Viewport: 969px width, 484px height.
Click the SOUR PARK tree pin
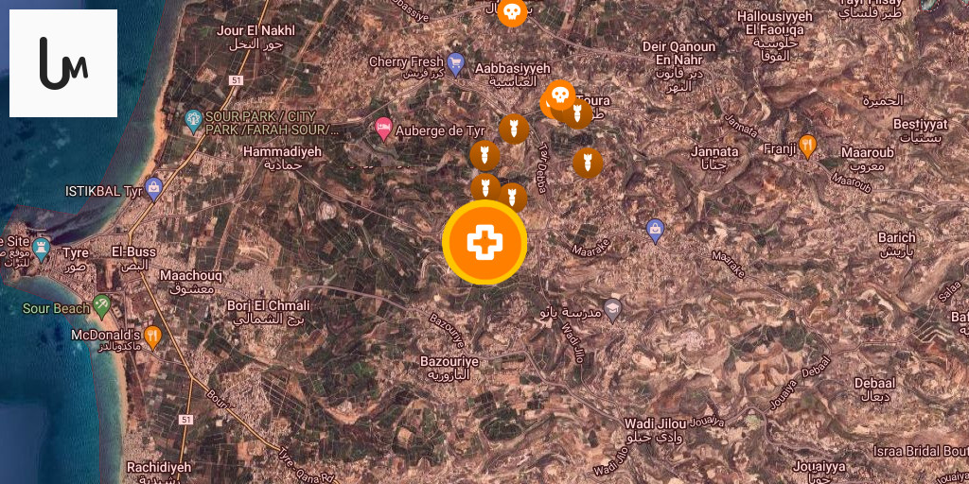pyautogui.click(x=193, y=122)
